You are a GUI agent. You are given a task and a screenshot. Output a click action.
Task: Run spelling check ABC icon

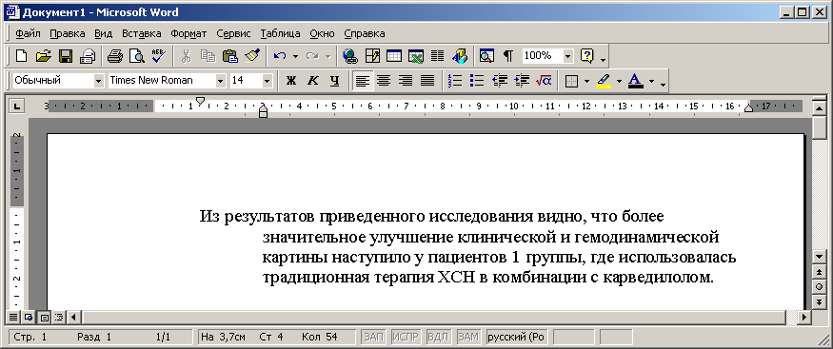point(159,55)
